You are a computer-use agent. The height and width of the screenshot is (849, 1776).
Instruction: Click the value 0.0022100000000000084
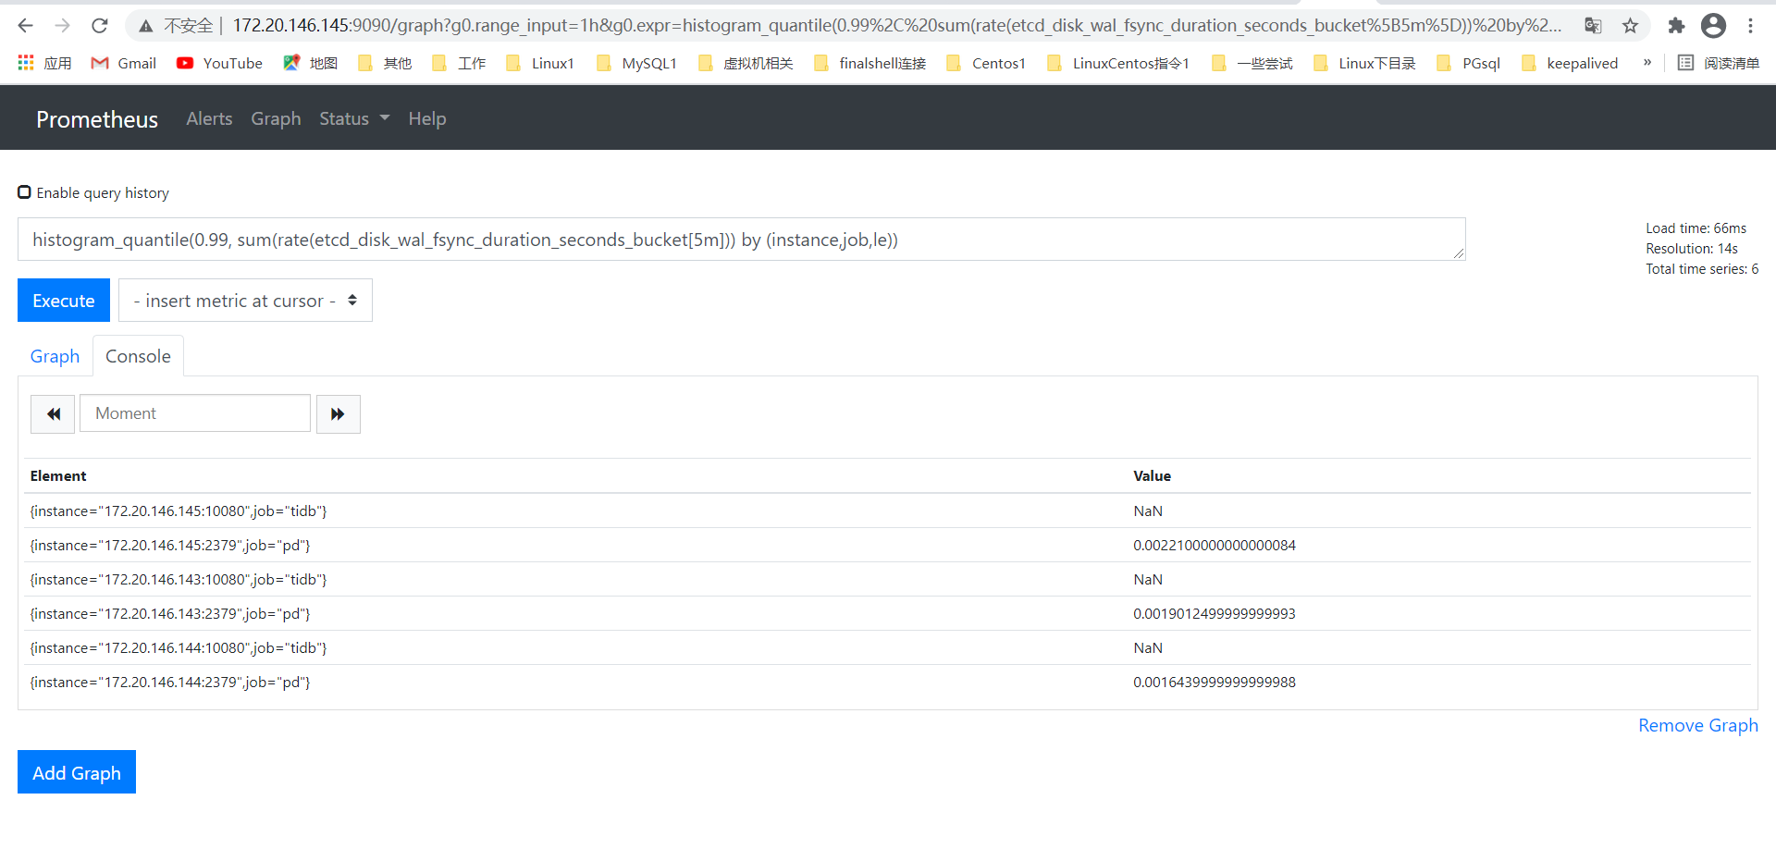[1215, 545]
